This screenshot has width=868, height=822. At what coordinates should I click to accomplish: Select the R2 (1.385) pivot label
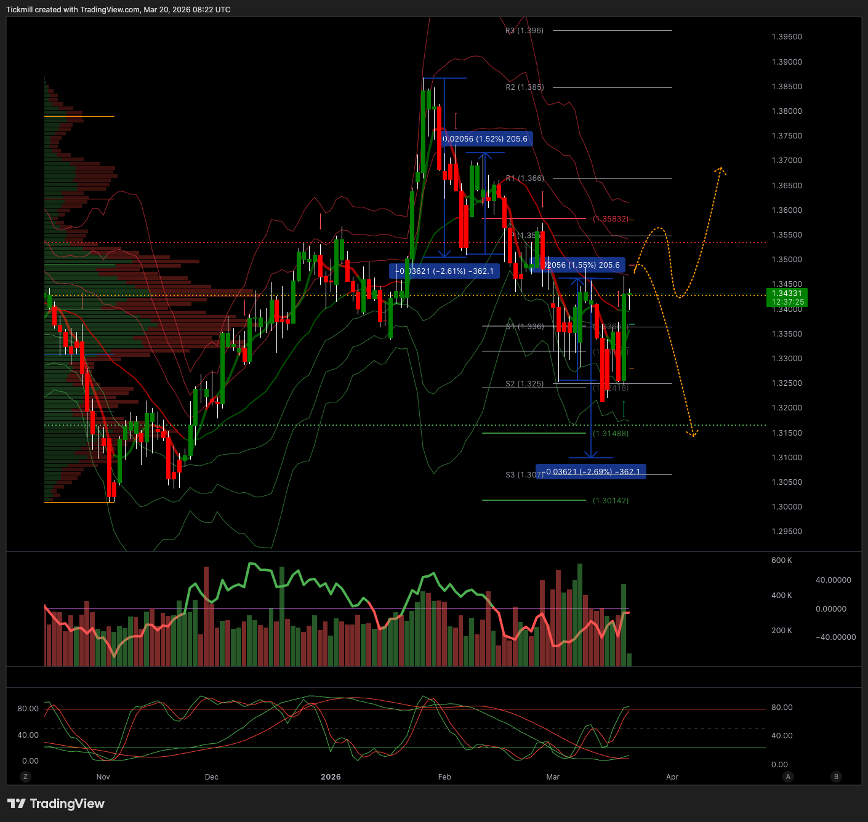click(x=524, y=87)
